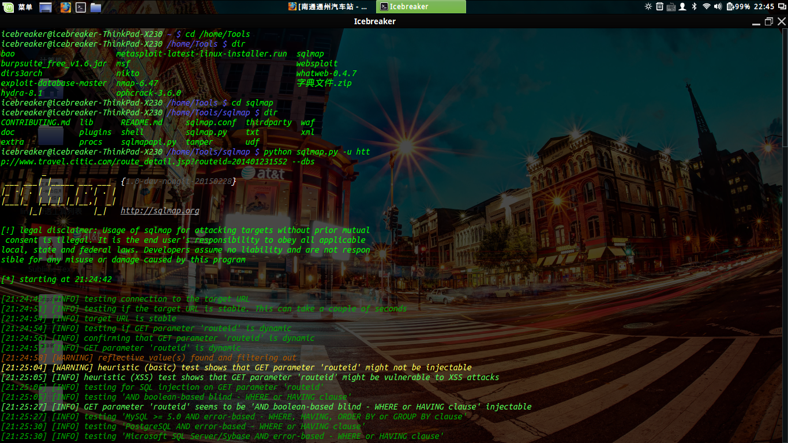
Task: Click the extra directory name
Action: [x=13, y=142]
